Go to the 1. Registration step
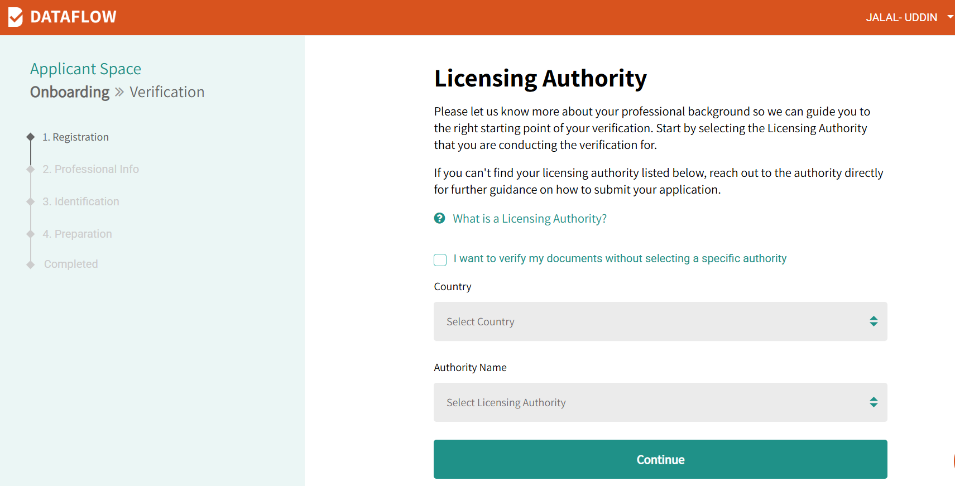This screenshot has height=486, width=955. (75, 137)
